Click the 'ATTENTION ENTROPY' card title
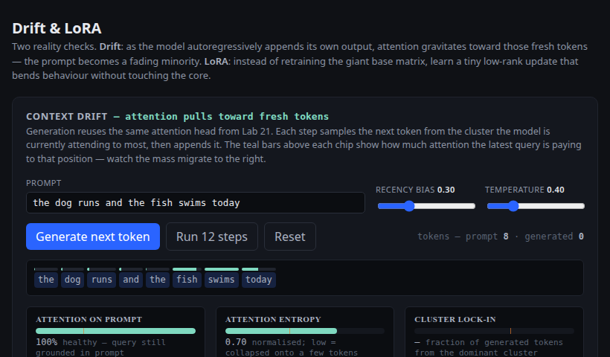This screenshot has width=610, height=357. (x=273, y=319)
